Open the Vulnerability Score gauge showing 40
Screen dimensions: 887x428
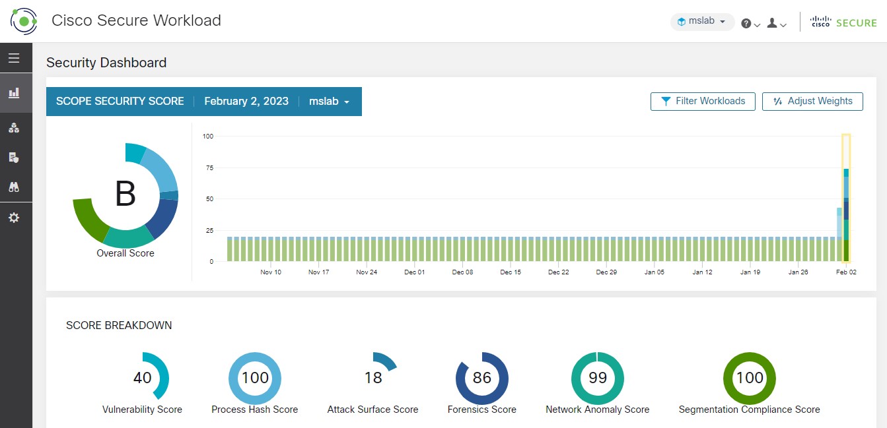coord(143,378)
